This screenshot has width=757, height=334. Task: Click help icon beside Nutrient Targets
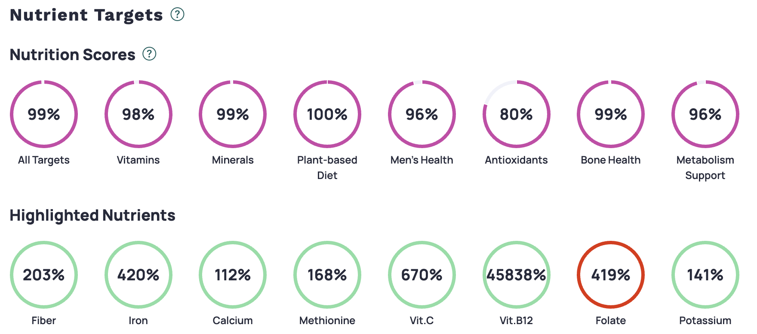[177, 15]
